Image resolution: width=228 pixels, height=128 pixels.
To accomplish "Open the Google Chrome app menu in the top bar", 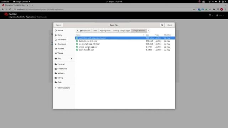I will coord(21,1).
